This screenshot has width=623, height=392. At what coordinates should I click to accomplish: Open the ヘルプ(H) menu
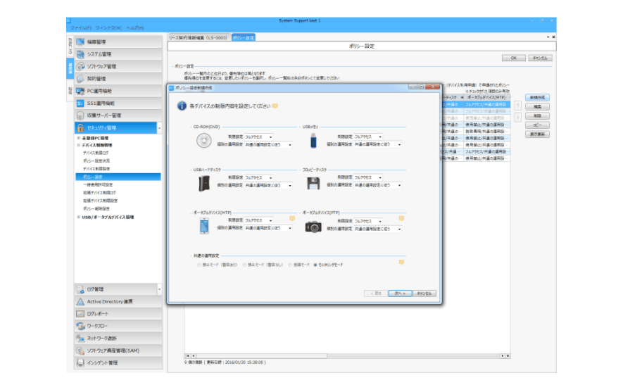[134, 28]
